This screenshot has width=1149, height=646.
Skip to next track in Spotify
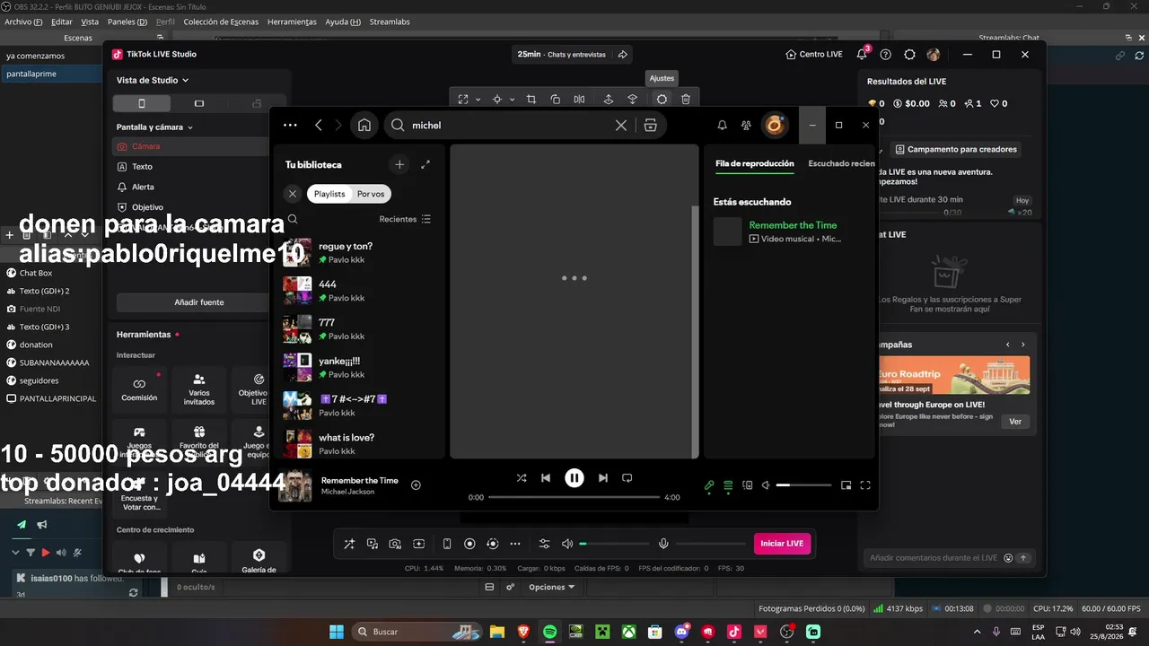(603, 478)
